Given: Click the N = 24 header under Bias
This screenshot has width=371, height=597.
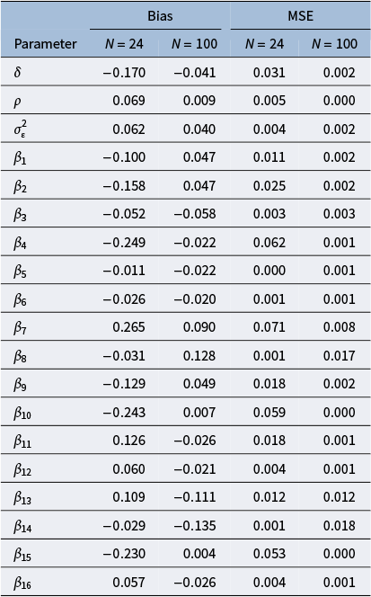Looking at the screenshot, I should coord(124,44).
